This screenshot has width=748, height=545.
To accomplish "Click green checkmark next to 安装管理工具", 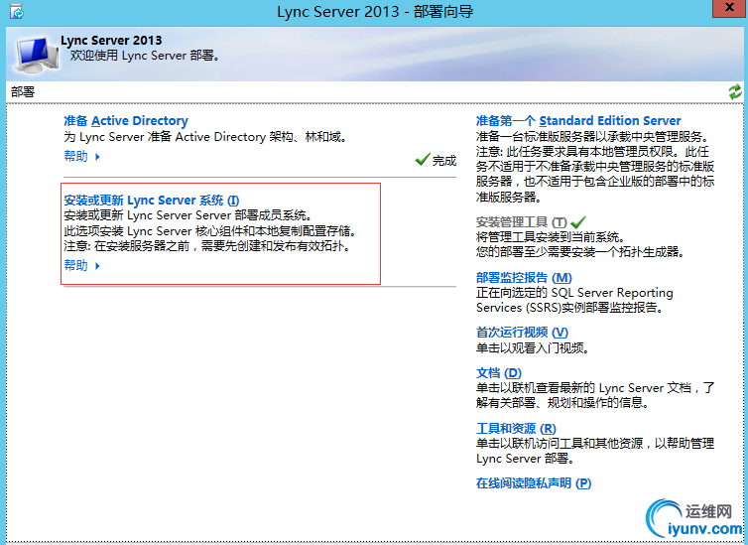I will (577, 222).
